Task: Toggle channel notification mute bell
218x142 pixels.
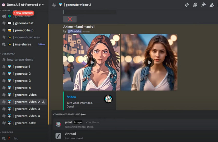Action: (195, 5)
